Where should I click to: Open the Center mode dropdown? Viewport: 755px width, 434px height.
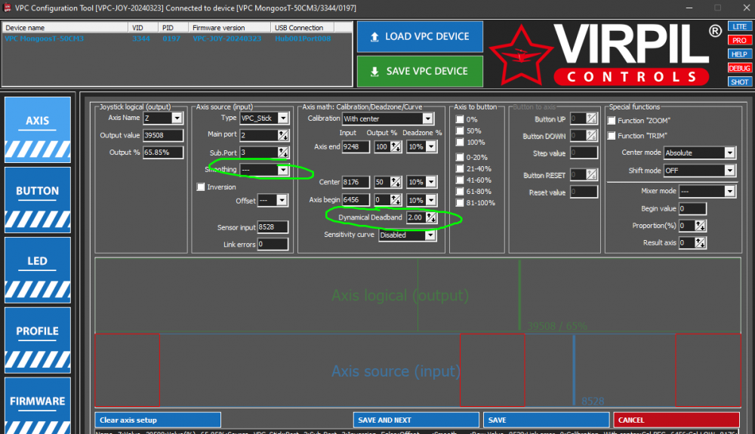coord(730,153)
